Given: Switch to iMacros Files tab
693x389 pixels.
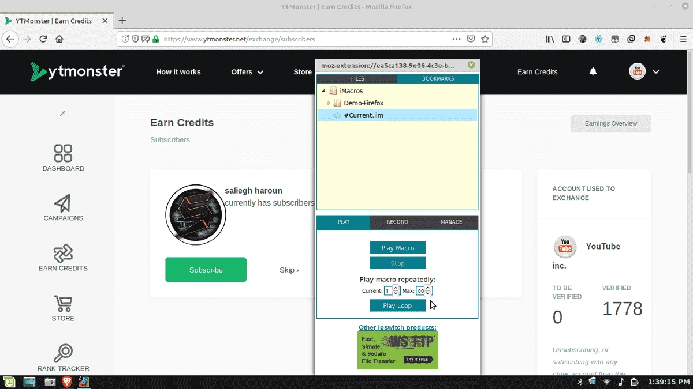Looking at the screenshot, I should pyautogui.click(x=357, y=79).
